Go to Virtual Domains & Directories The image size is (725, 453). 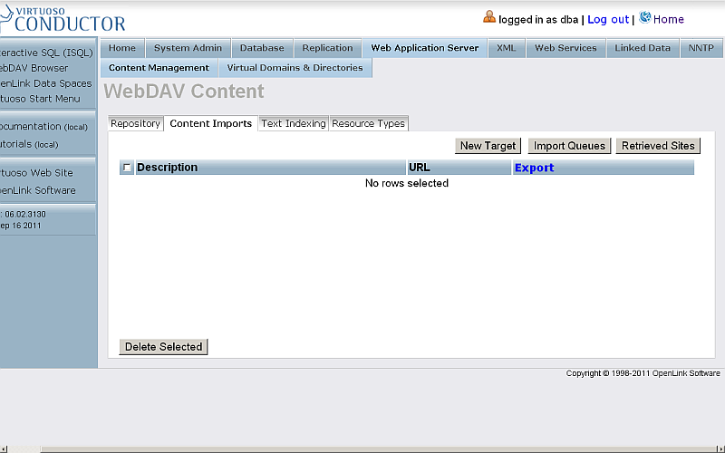tap(295, 68)
